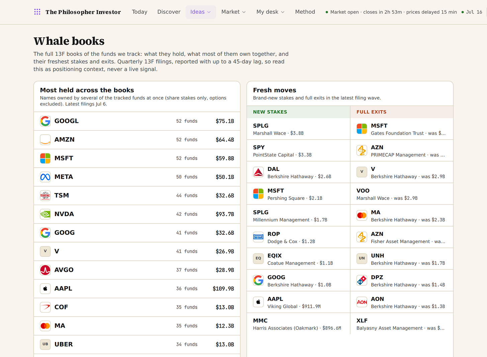The image size is (487, 357).
Task: Click AMZN value $64.4B
Action: pos(225,140)
